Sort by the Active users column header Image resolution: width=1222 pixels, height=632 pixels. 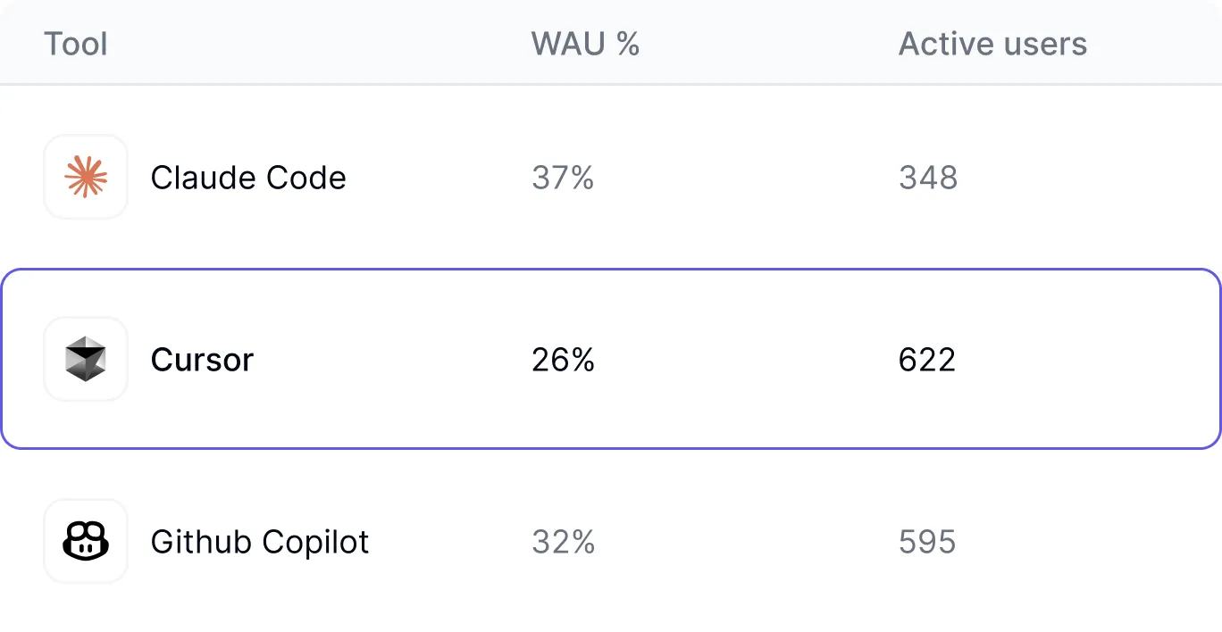pyautogui.click(x=992, y=44)
